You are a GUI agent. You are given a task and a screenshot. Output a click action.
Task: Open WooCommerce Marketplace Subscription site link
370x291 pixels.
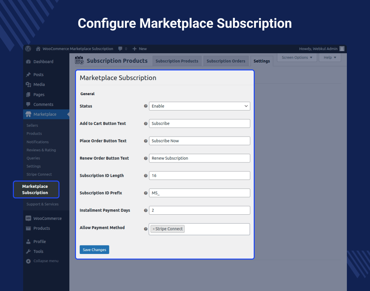click(x=78, y=49)
